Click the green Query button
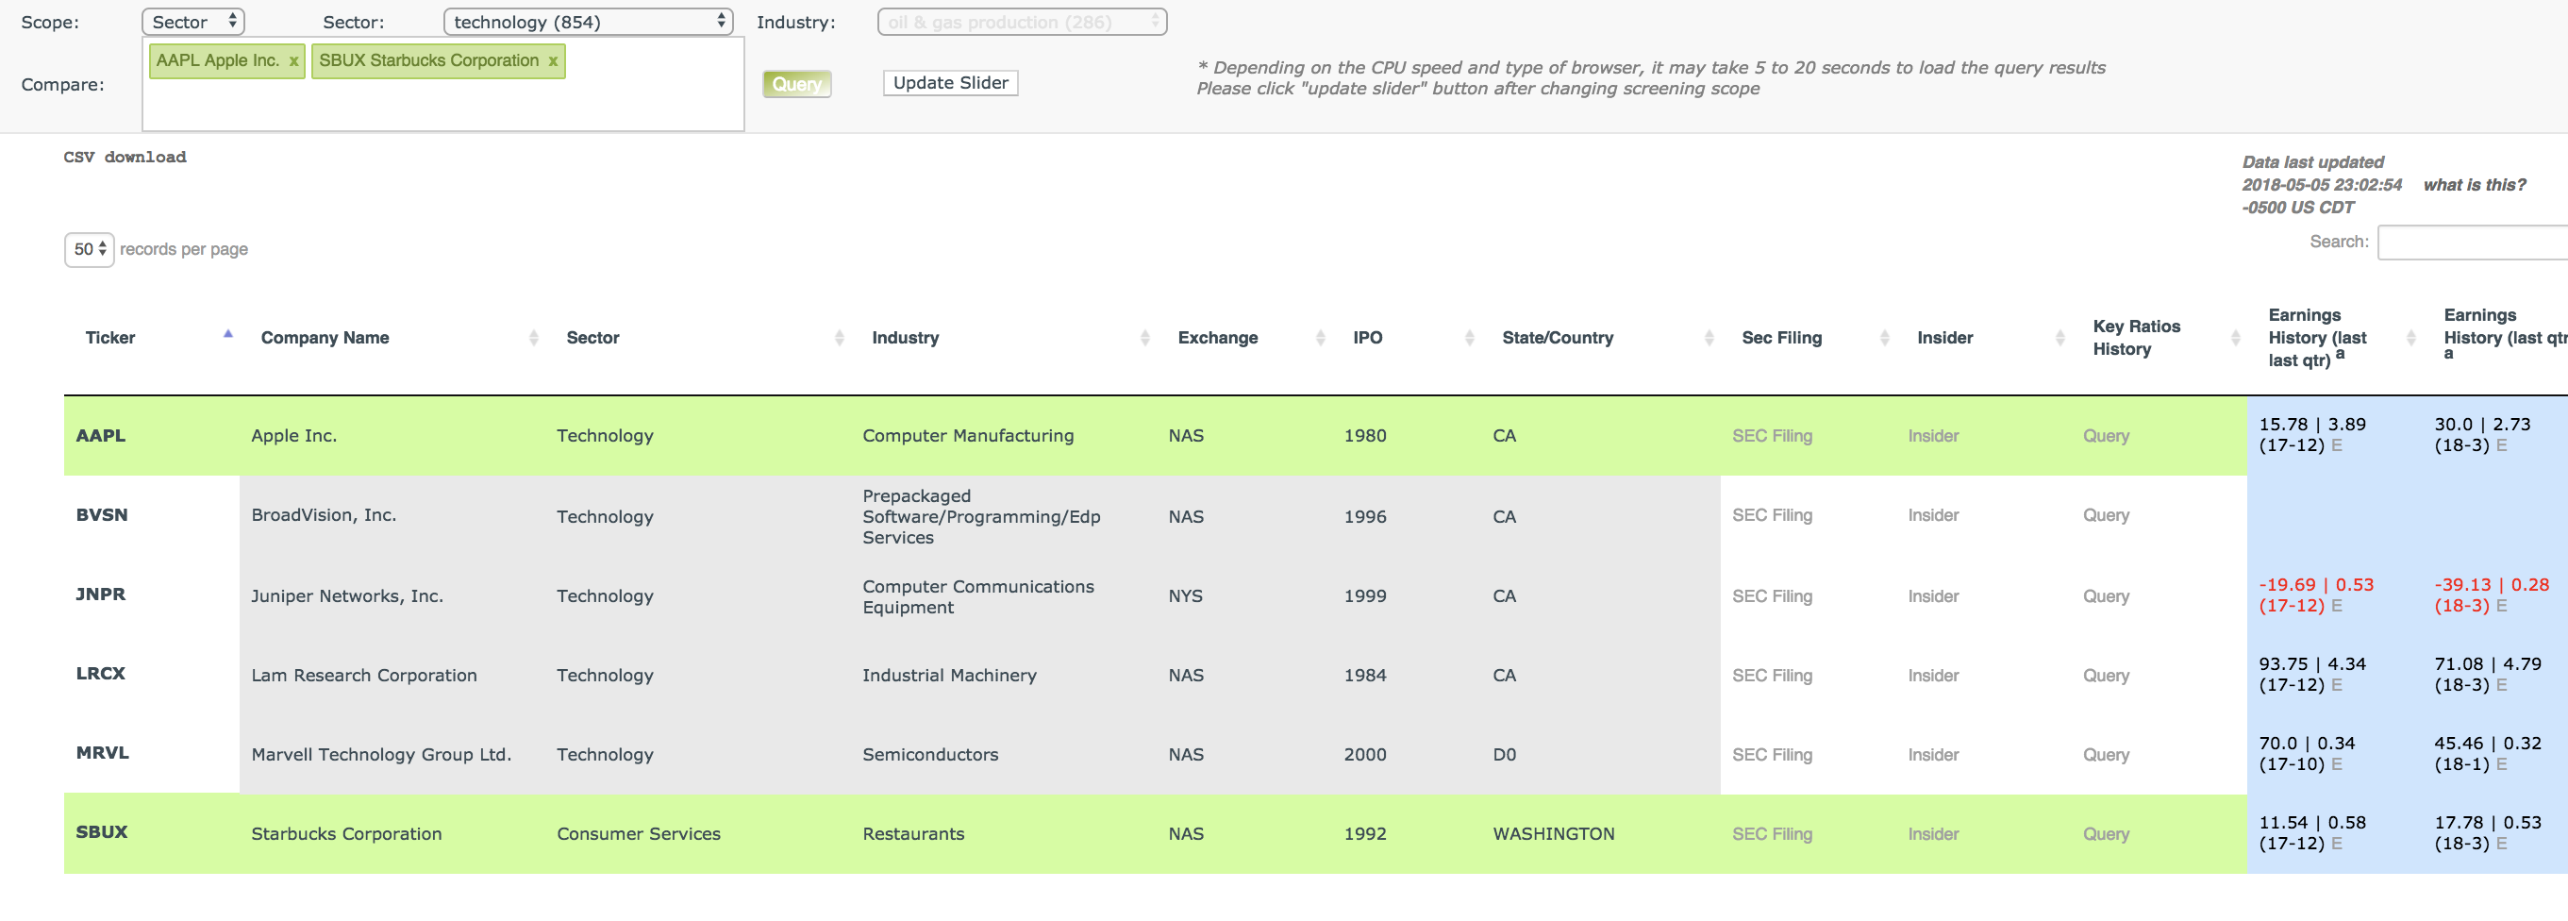This screenshot has height=921, width=2568. (x=796, y=84)
